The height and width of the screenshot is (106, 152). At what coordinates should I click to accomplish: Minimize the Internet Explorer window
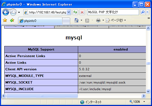[x=135, y=4]
